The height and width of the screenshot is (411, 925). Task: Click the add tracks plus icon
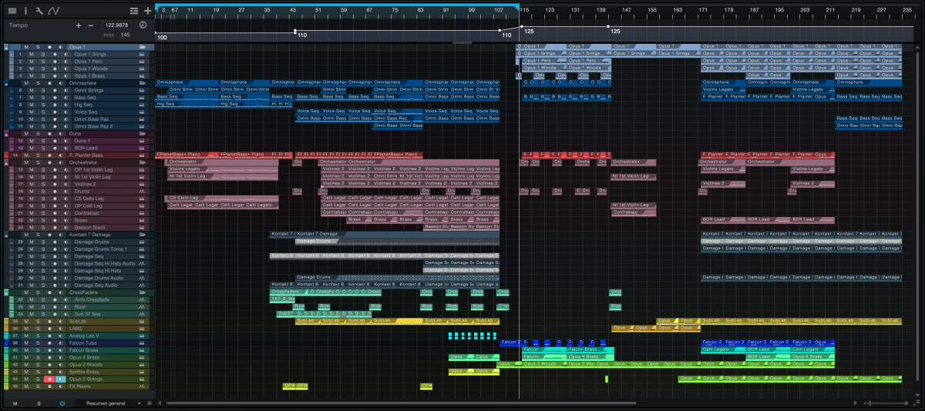(x=147, y=11)
